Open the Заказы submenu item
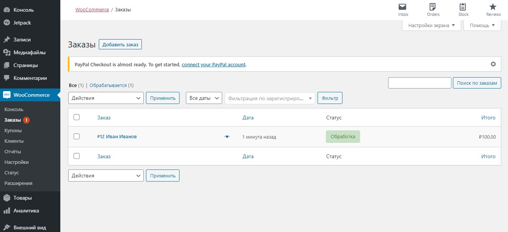This screenshot has width=508, height=232. point(13,120)
